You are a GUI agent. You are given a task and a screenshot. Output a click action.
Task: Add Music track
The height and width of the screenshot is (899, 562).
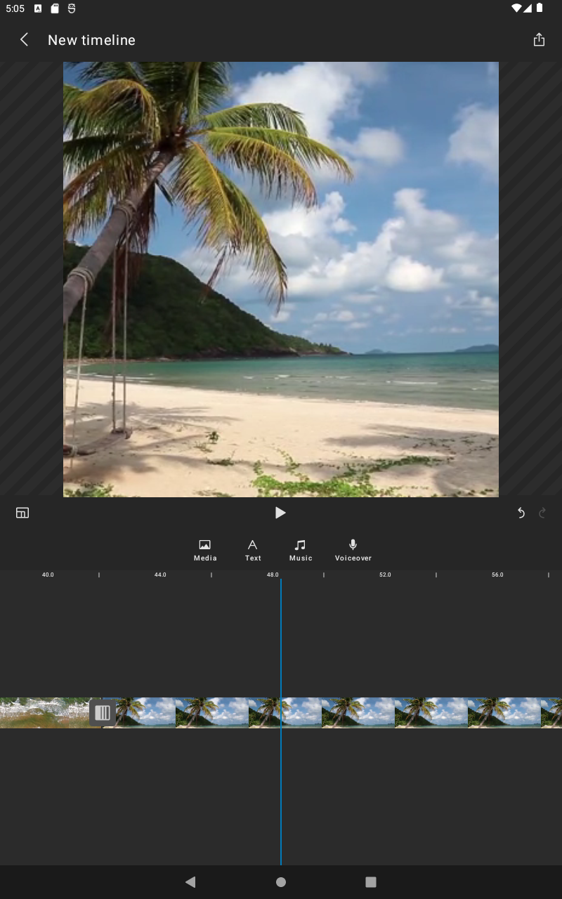point(301,550)
